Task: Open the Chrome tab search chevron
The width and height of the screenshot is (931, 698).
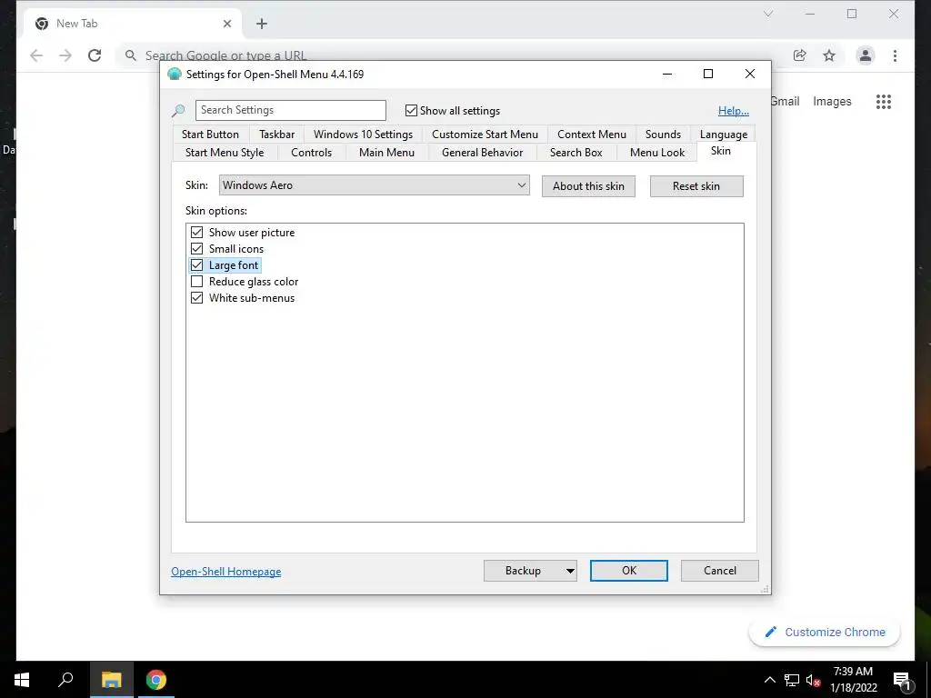Action: pos(768,14)
